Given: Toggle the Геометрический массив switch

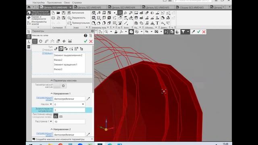Looking at the screenshot, I should (x=60, y=86).
